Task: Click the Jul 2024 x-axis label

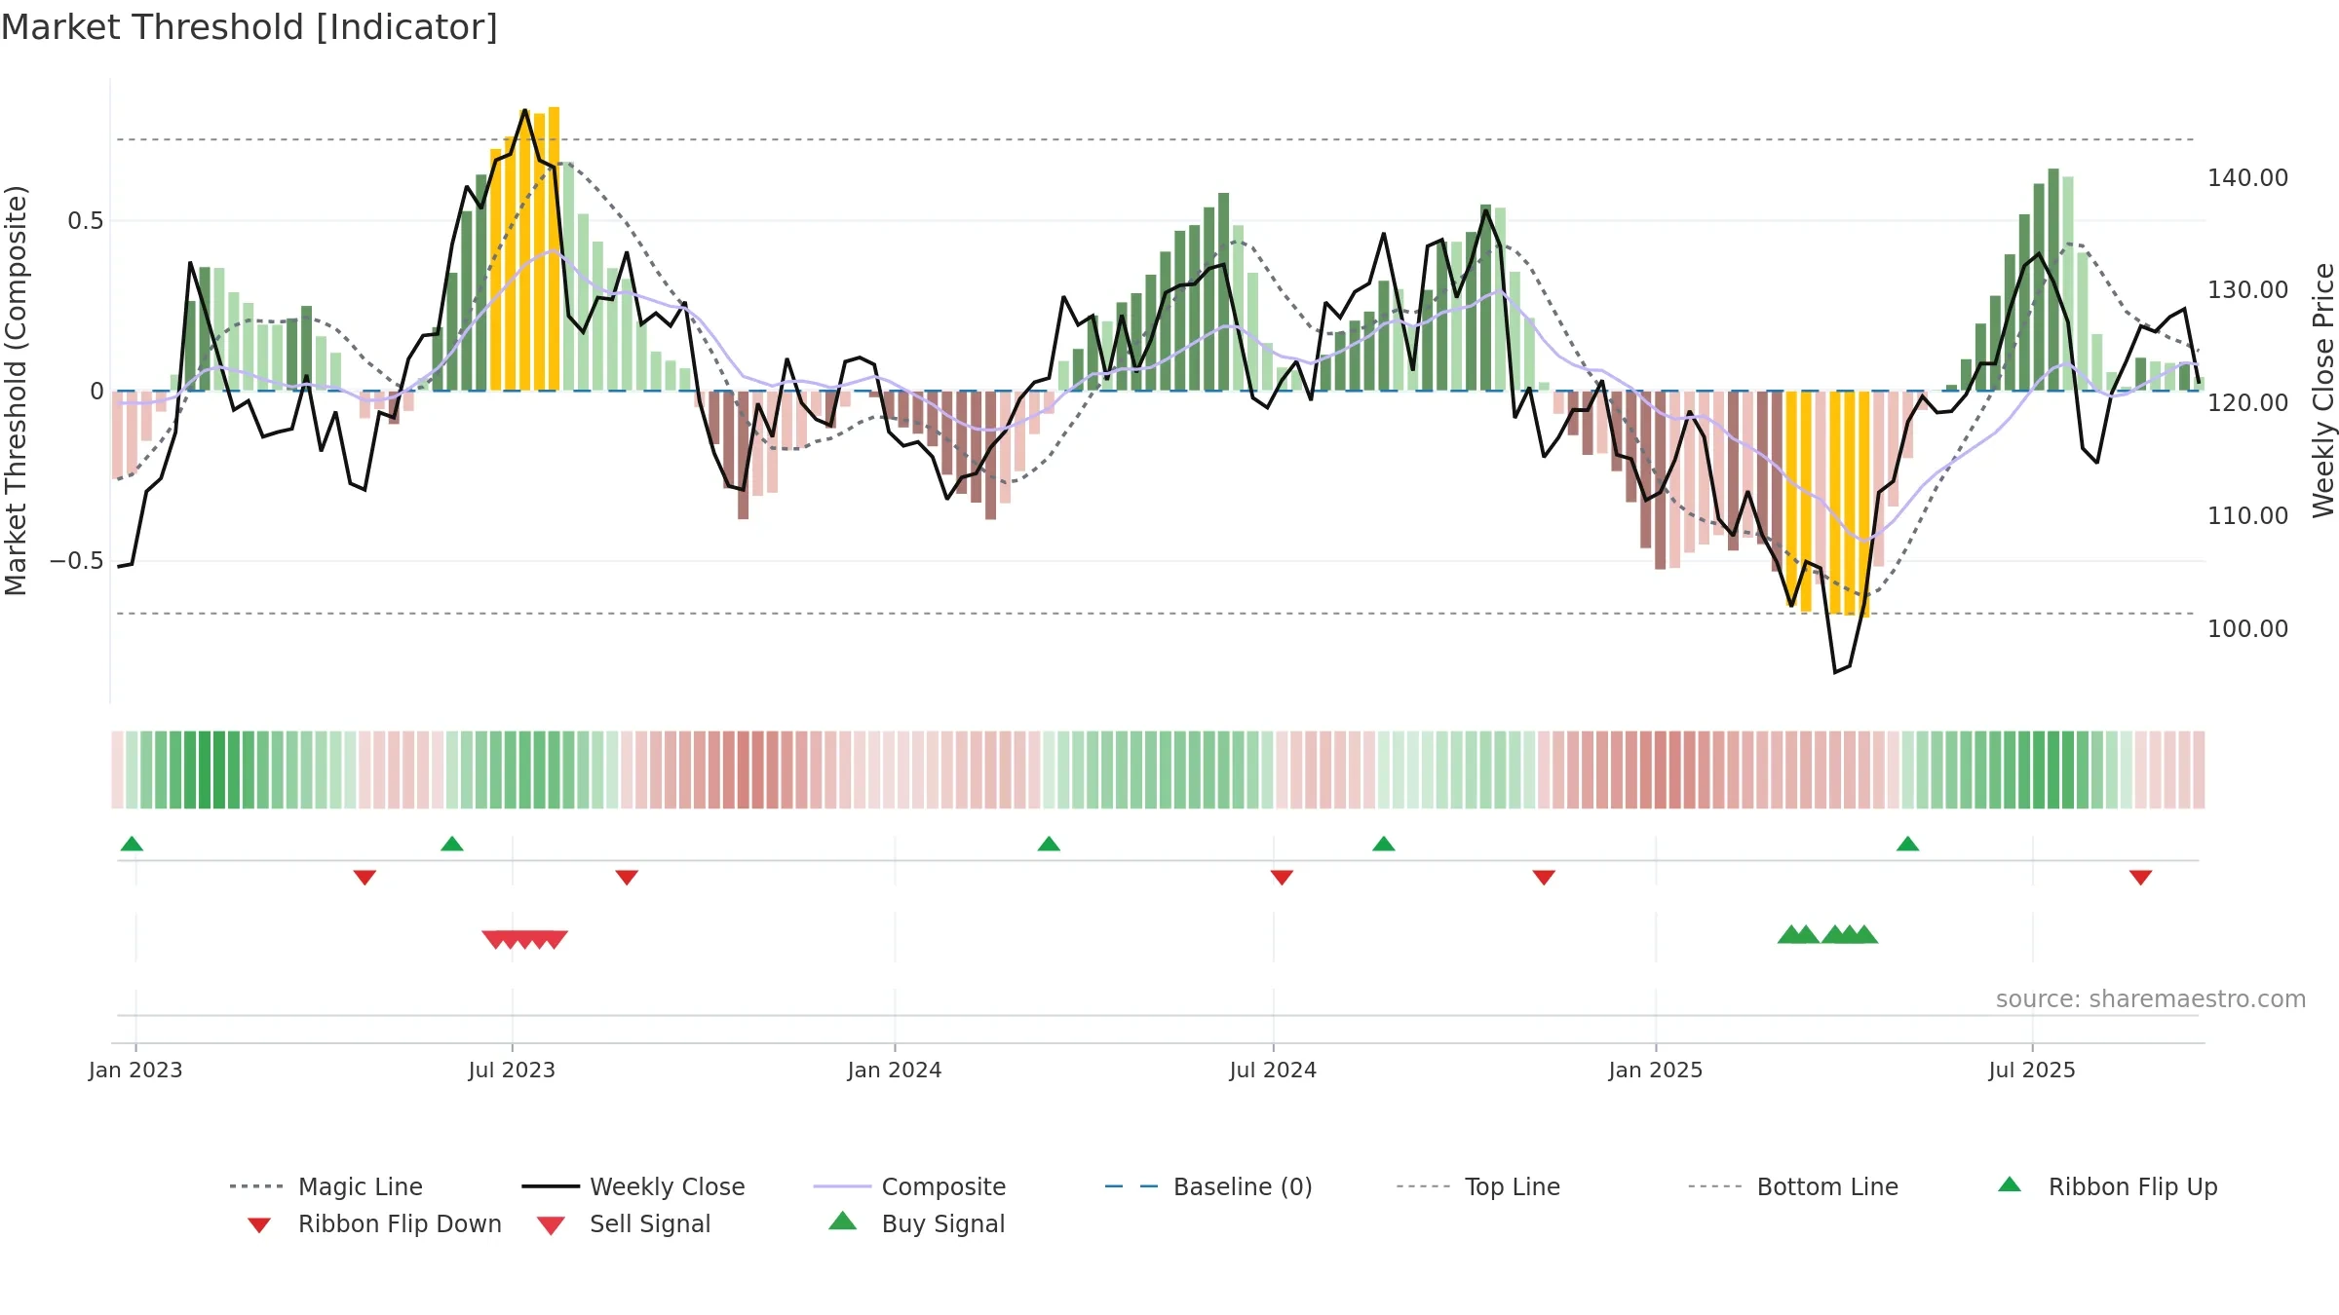Action: click(1273, 1070)
